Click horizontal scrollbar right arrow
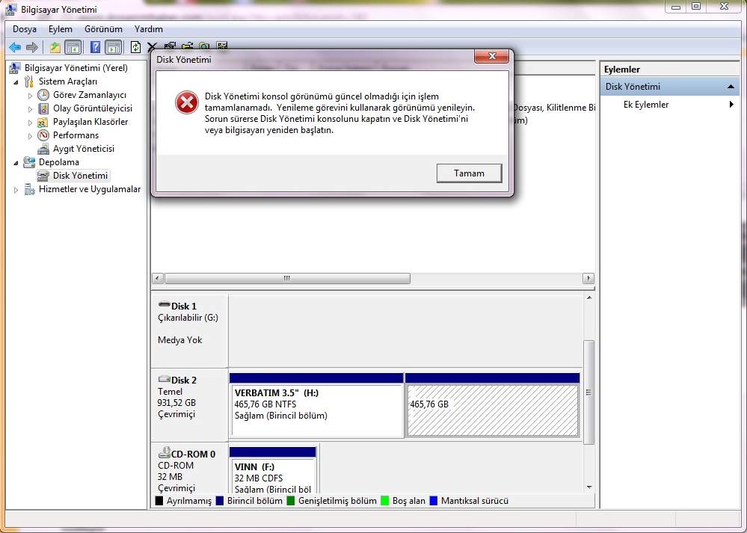Screen dimensions: 747x533 (588, 278)
